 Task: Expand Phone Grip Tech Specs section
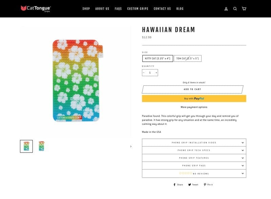[x=194, y=150]
